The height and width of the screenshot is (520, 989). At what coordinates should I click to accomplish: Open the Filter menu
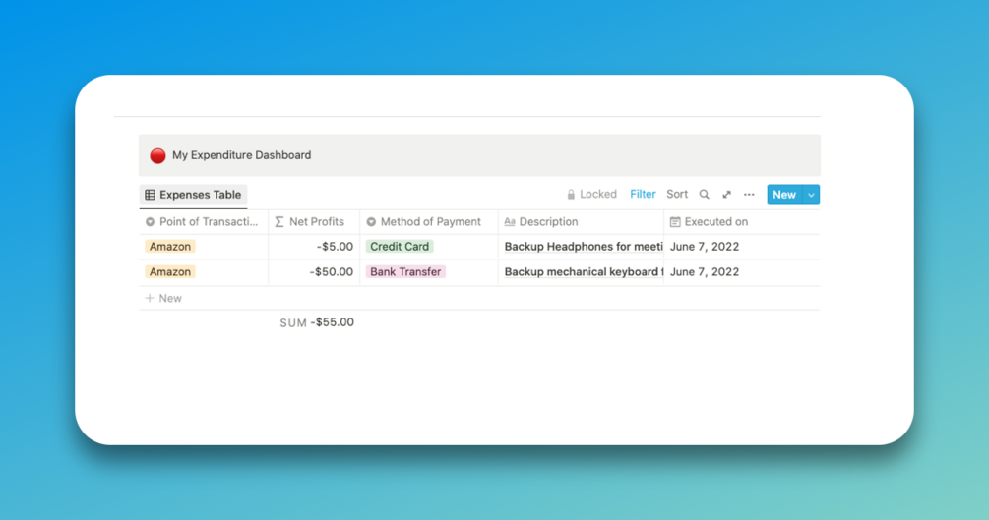[643, 194]
